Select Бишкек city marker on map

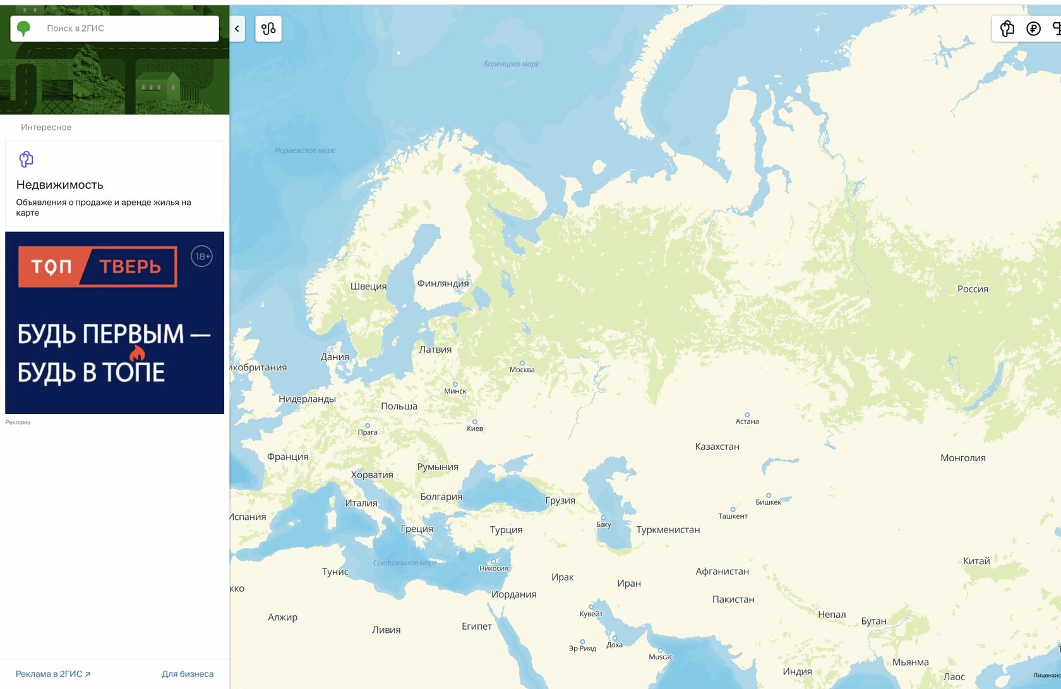tap(768, 495)
